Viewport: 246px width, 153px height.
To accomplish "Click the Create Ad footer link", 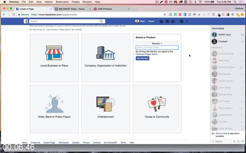I will click(35, 143).
